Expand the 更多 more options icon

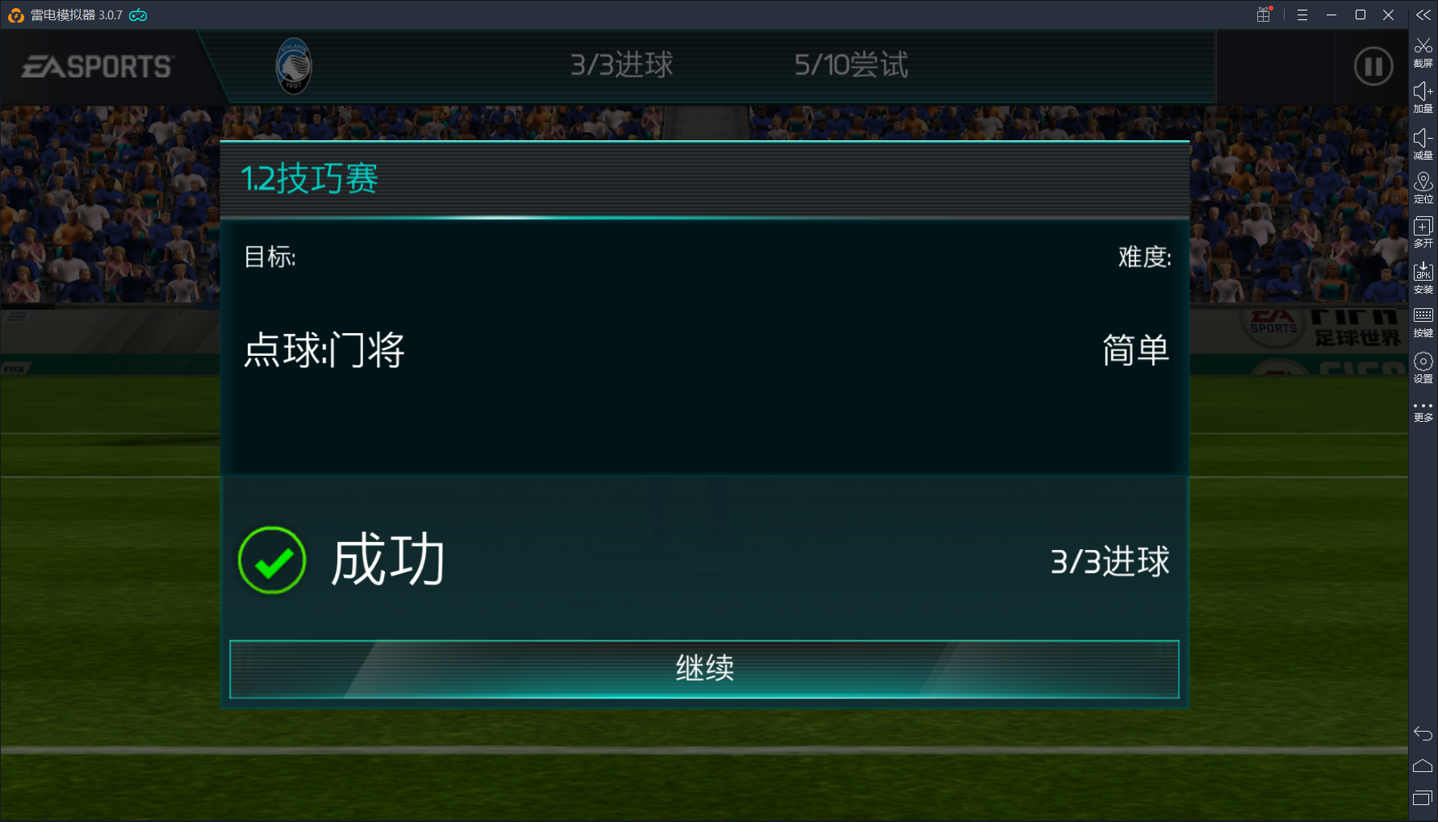1423,411
